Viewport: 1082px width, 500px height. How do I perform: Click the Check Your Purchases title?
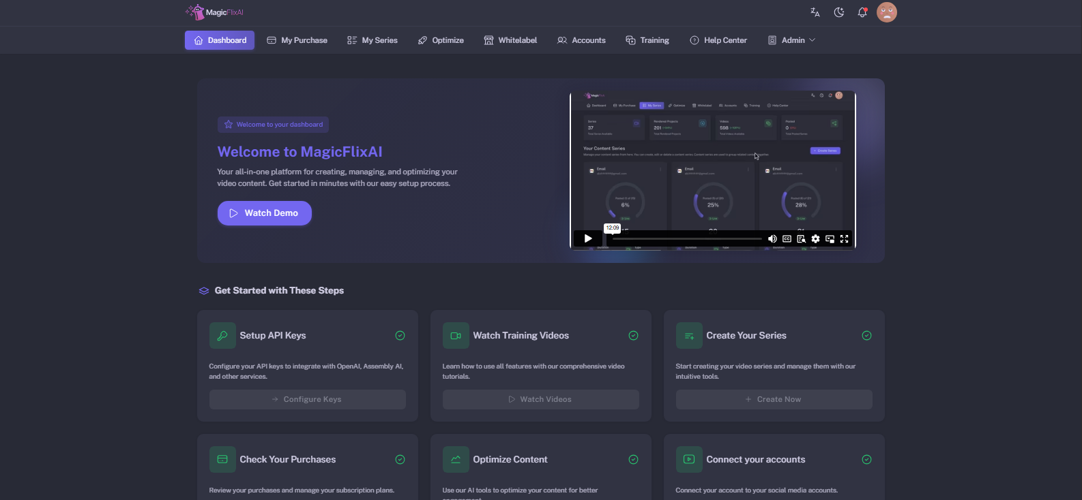click(x=288, y=460)
